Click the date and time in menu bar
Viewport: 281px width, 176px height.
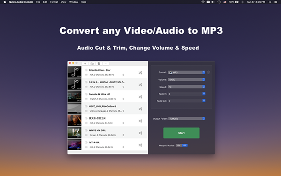click(256, 2)
